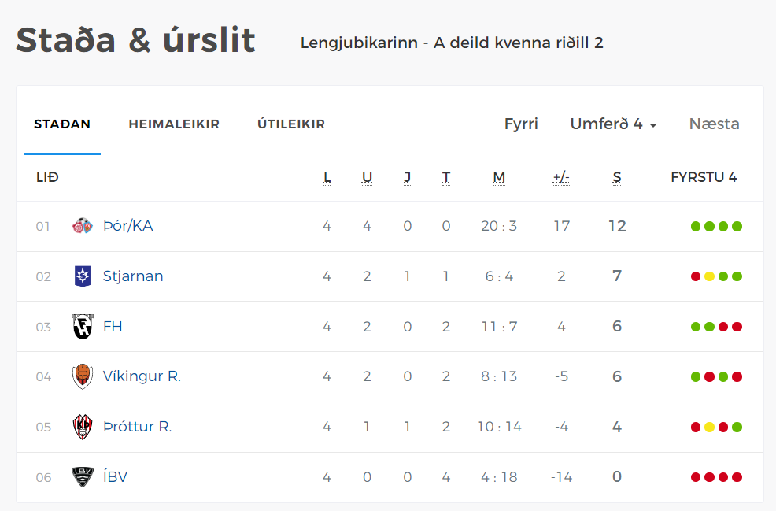Viewport: 776px width, 511px height.
Task: Click the Þróttur R. striped crest
Action: [82, 427]
